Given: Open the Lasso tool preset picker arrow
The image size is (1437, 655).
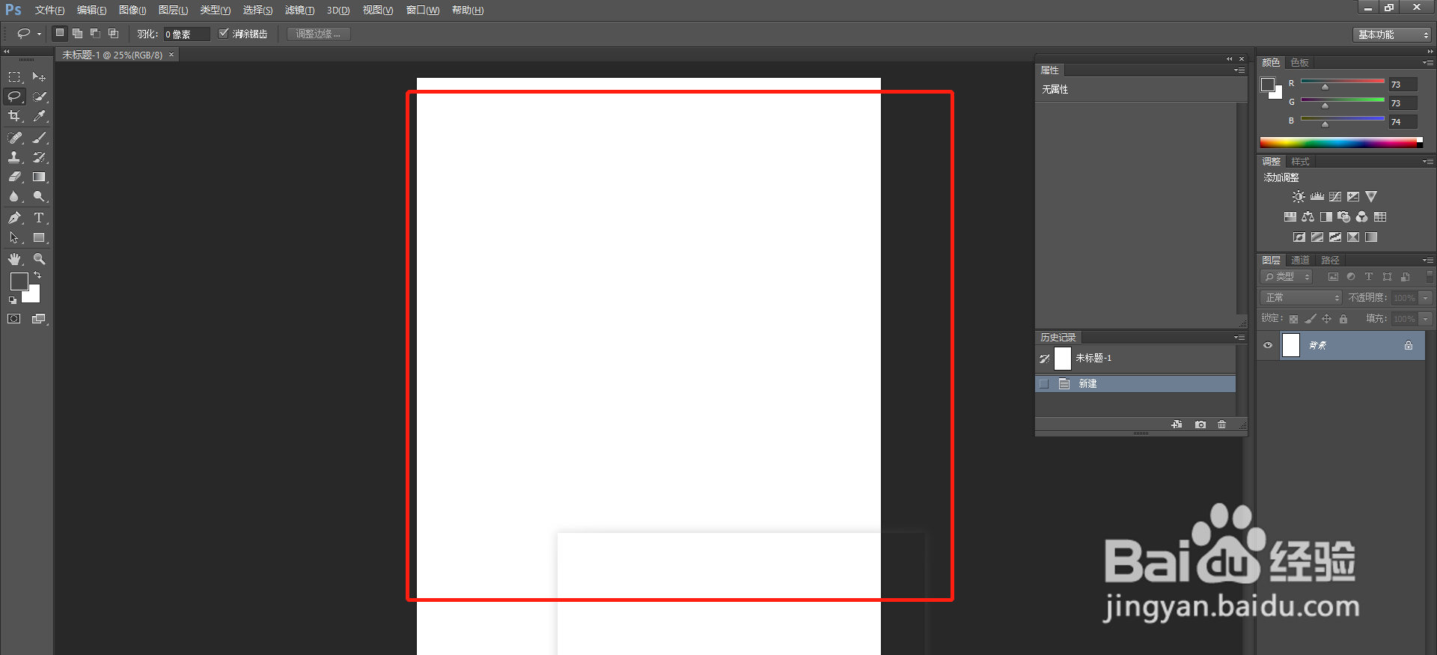Looking at the screenshot, I should tap(39, 34).
